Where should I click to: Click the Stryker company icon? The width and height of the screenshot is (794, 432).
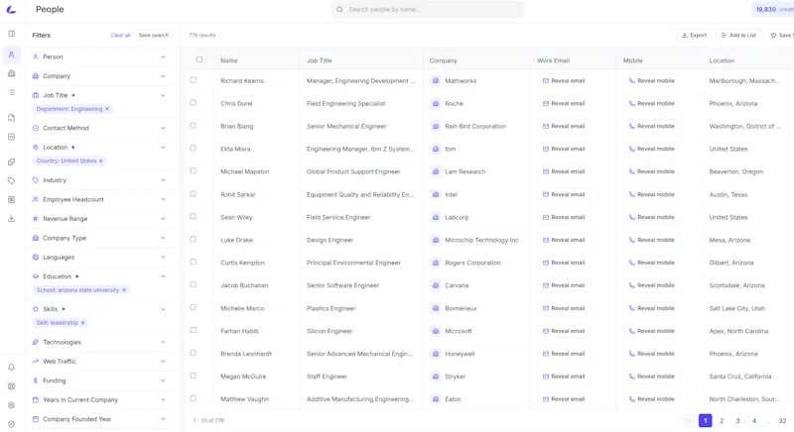pos(436,377)
